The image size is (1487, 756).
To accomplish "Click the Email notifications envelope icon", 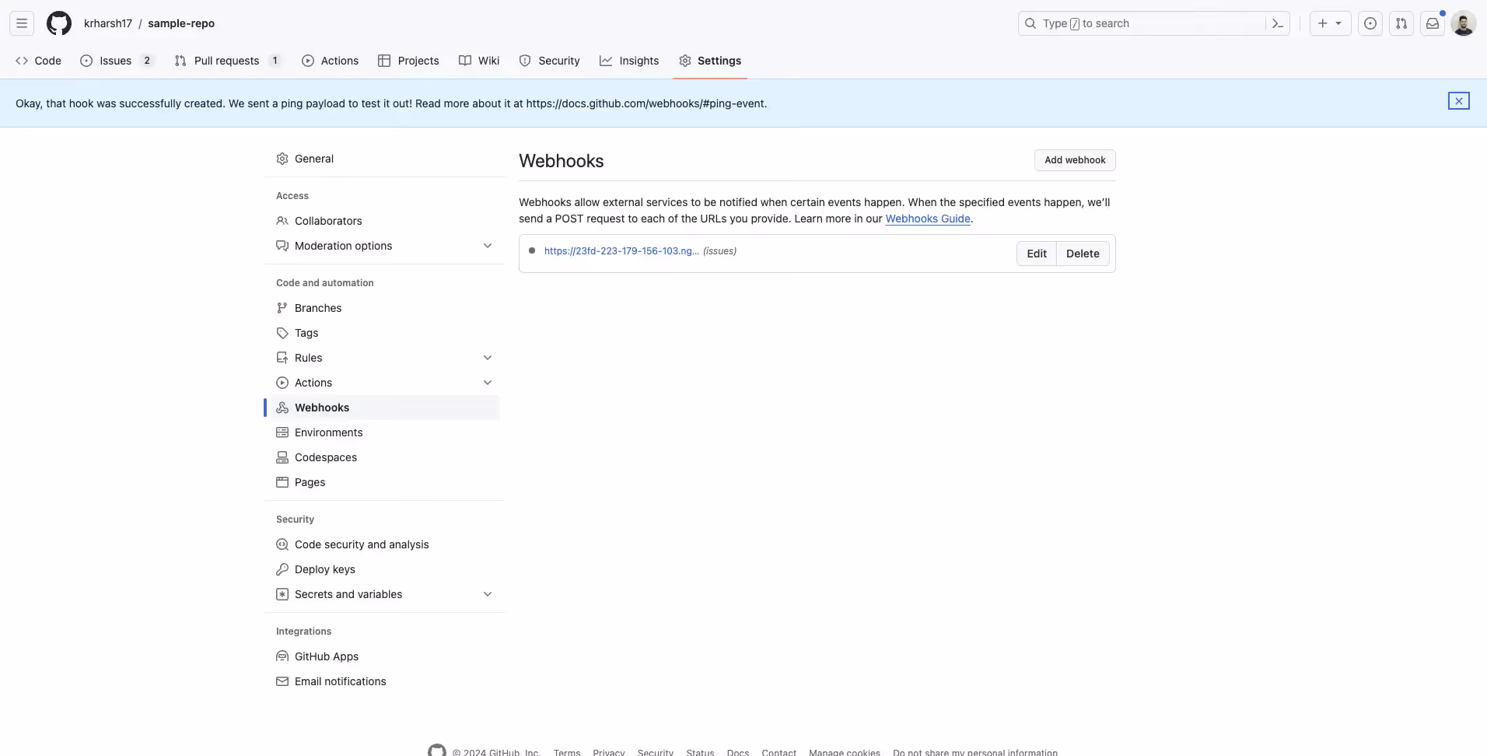I will click(282, 681).
